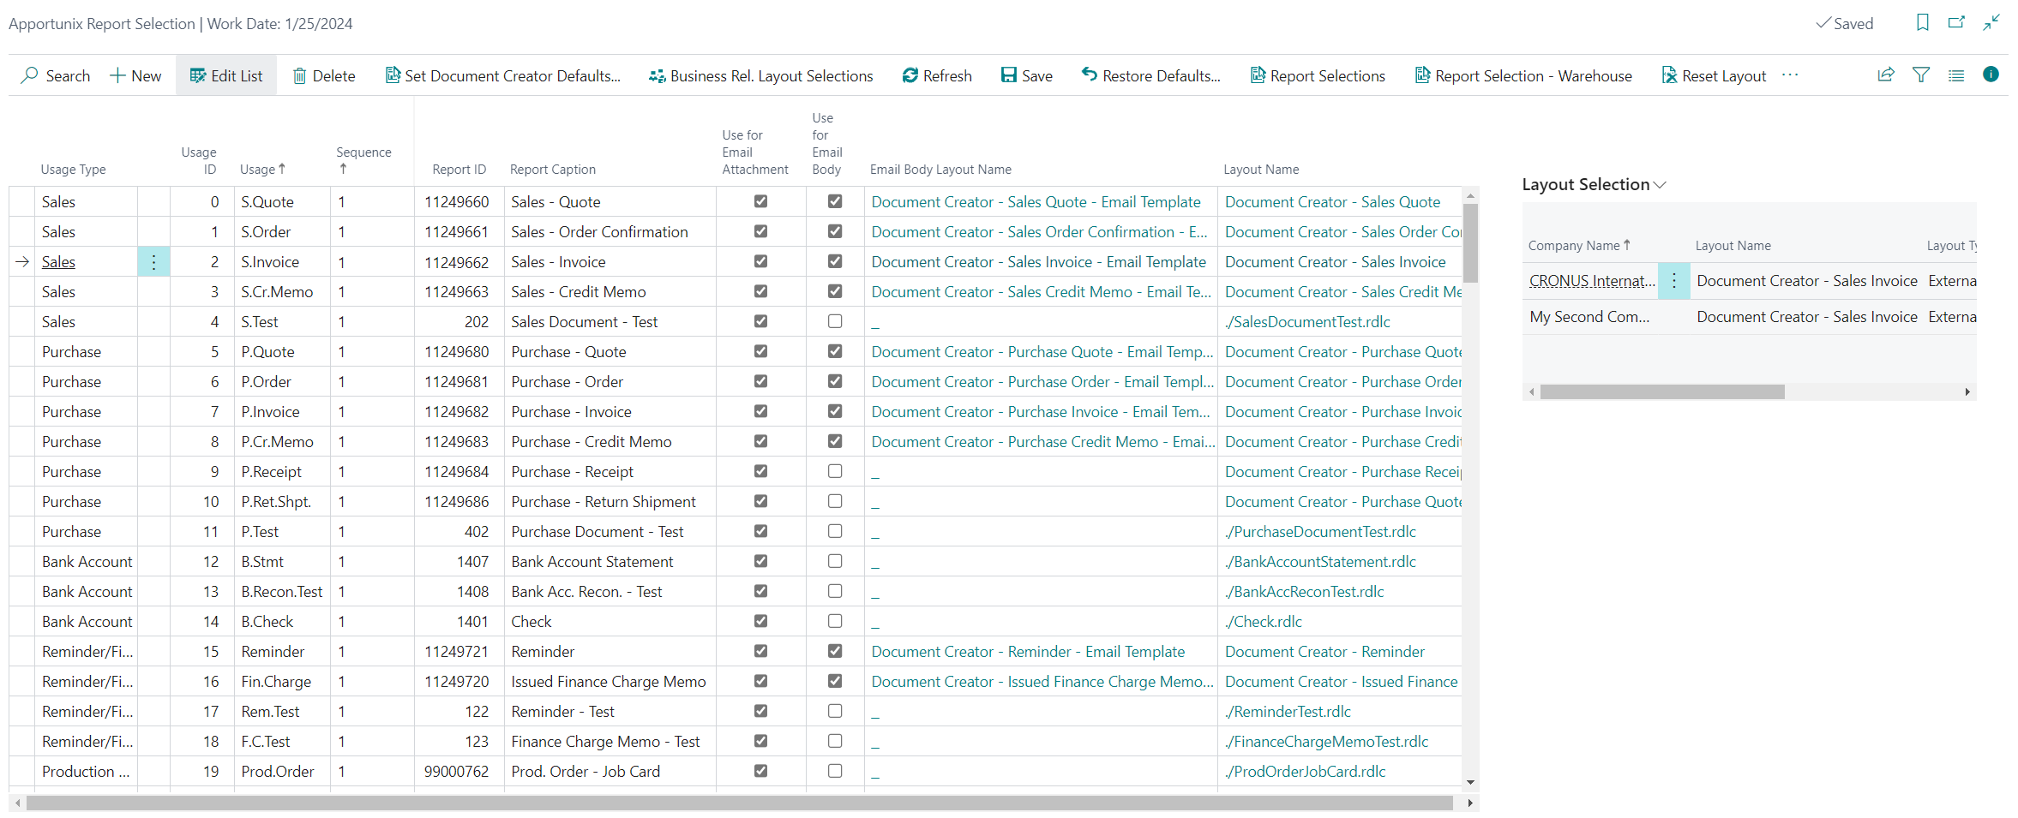
Task: Select Report ID 99000762 cell
Action: (x=459, y=772)
